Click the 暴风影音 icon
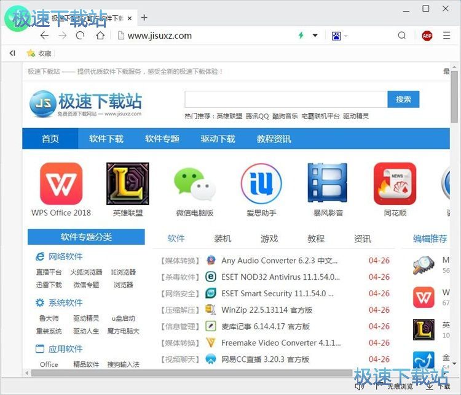 [328, 183]
